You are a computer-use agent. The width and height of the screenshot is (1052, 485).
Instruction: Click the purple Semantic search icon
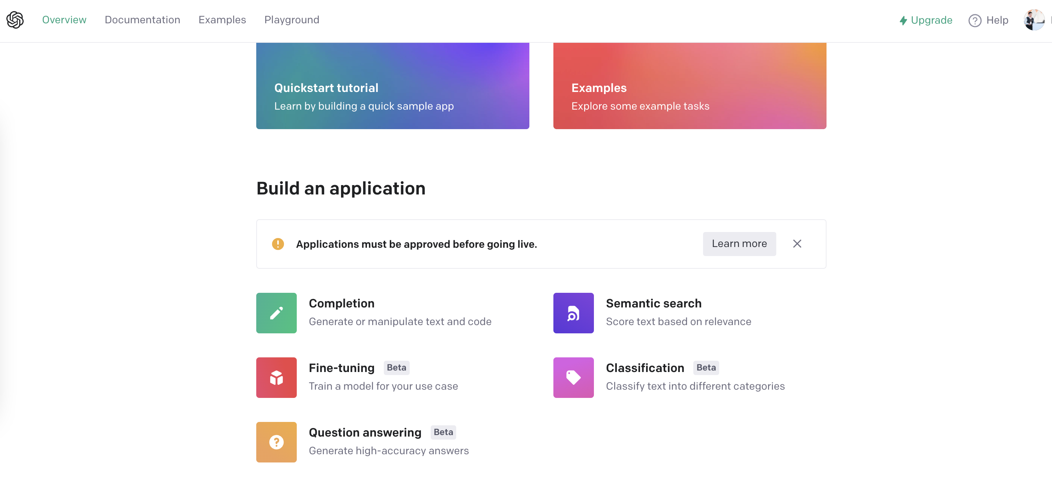pyautogui.click(x=573, y=313)
